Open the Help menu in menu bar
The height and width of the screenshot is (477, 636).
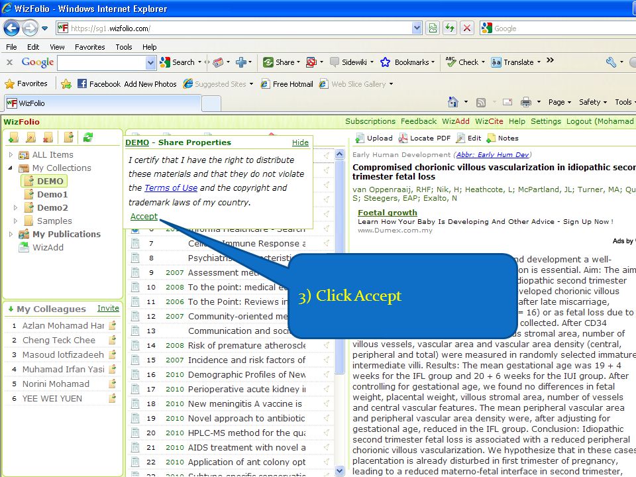coord(149,47)
